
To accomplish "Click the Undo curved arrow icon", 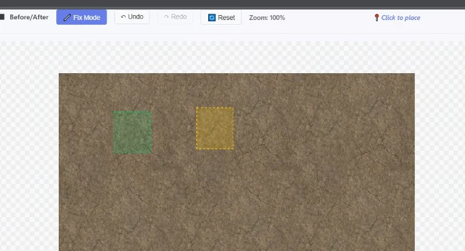I will pos(124,17).
